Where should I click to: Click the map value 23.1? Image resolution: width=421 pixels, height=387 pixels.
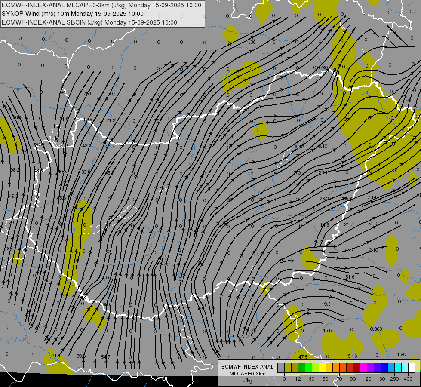[323, 172]
